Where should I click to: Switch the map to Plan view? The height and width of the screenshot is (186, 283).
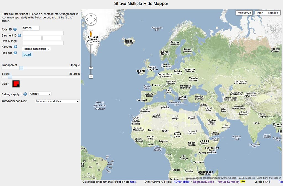260,13
